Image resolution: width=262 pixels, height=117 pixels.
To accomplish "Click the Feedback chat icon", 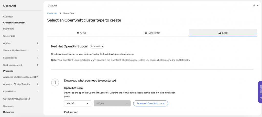I will [x=261, y=98].
